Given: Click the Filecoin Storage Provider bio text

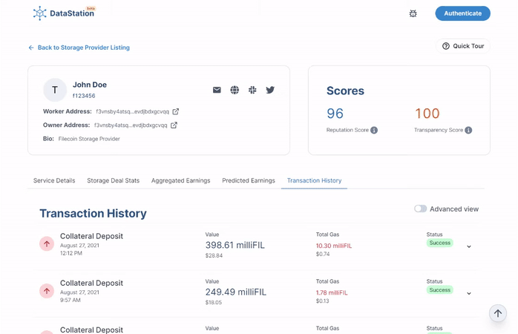Looking at the screenshot, I should tap(89, 139).
